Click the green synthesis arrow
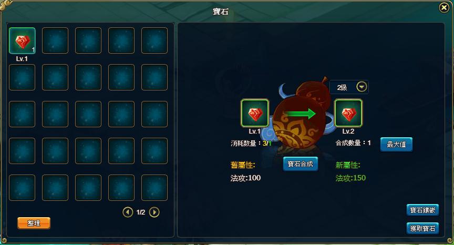 (300, 114)
